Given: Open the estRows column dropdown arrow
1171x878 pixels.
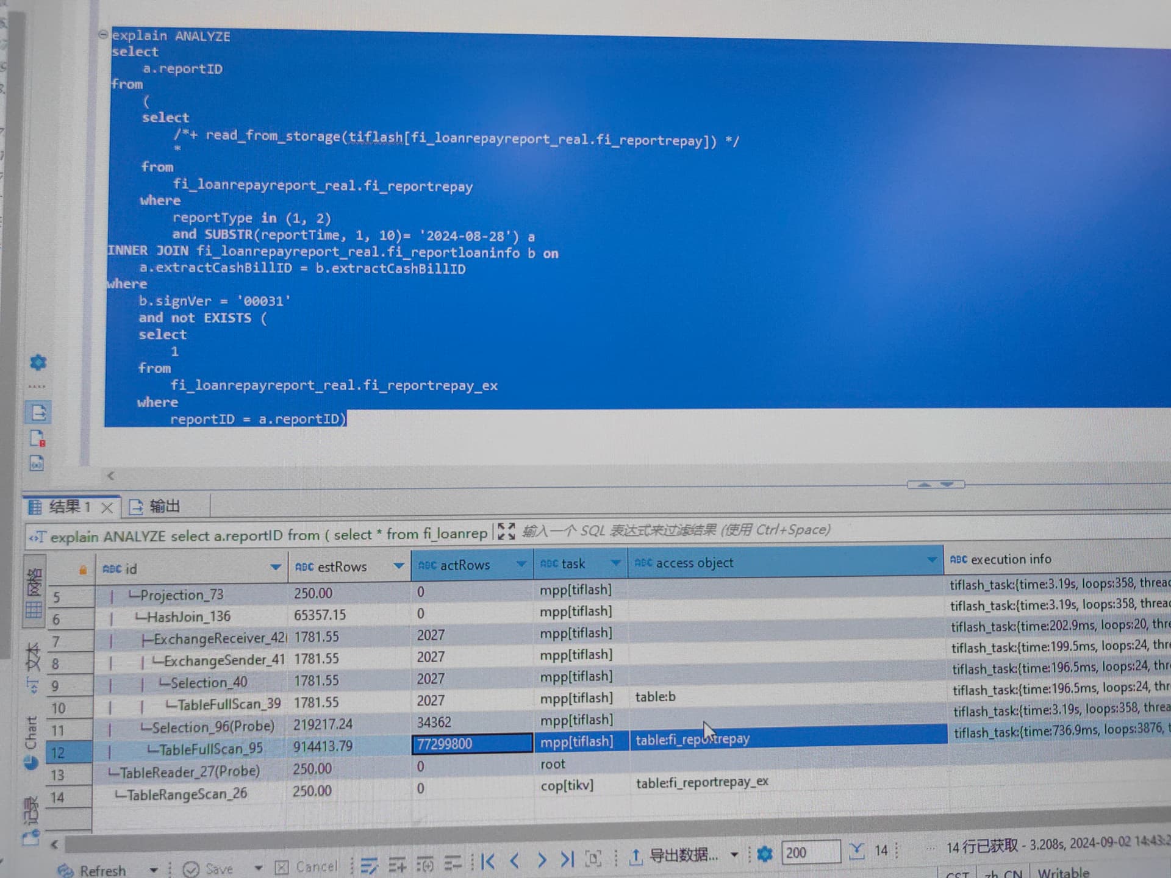Looking at the screenshot, I should 398,566.
